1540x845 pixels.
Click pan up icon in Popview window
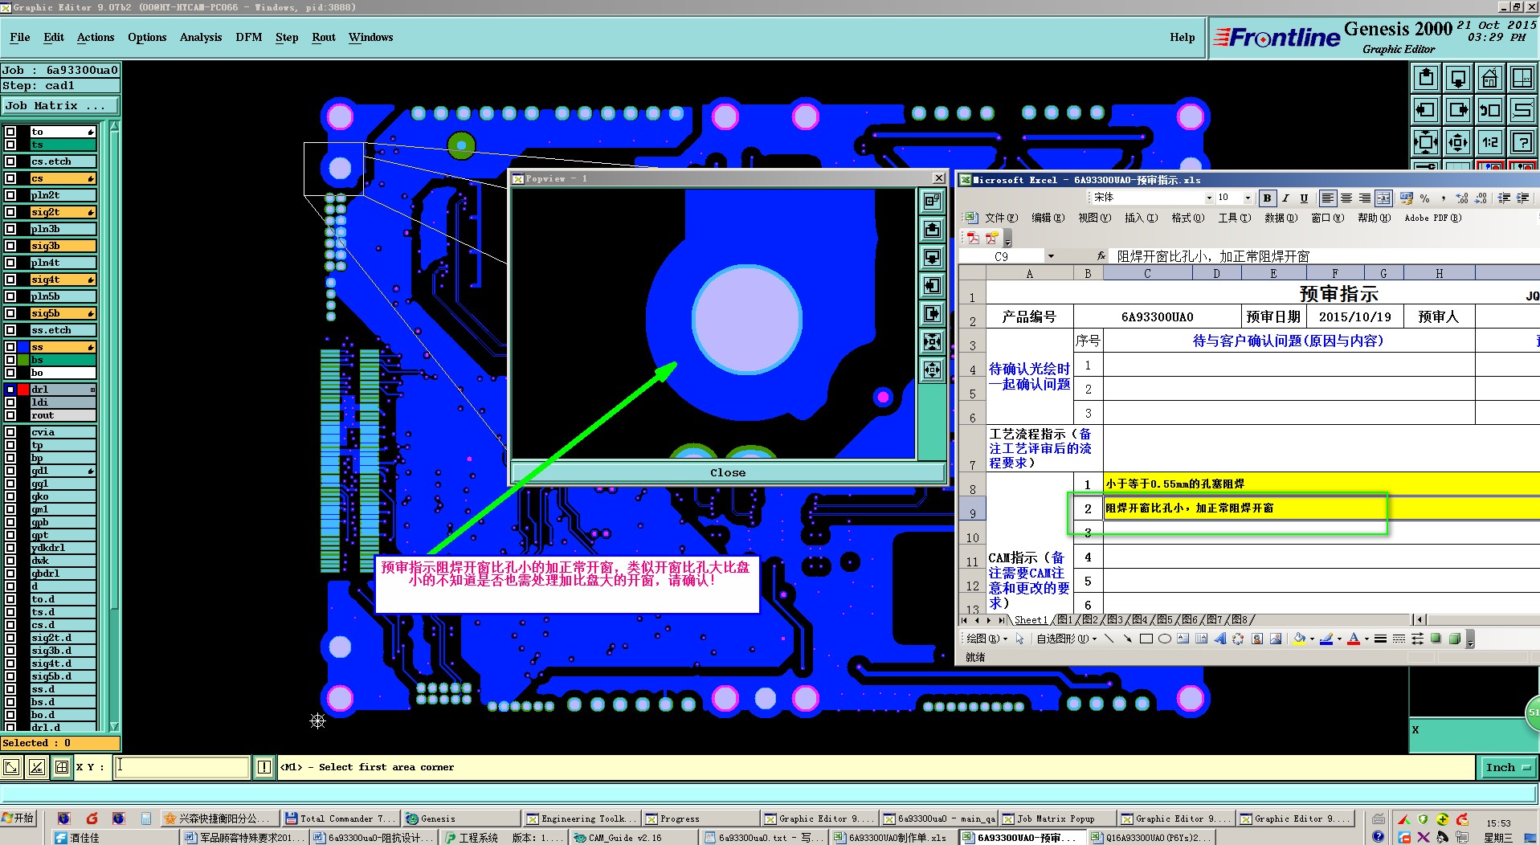tap(932, 230)
